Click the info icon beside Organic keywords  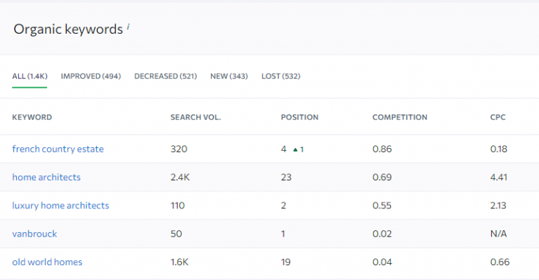(x=128, y=27)
